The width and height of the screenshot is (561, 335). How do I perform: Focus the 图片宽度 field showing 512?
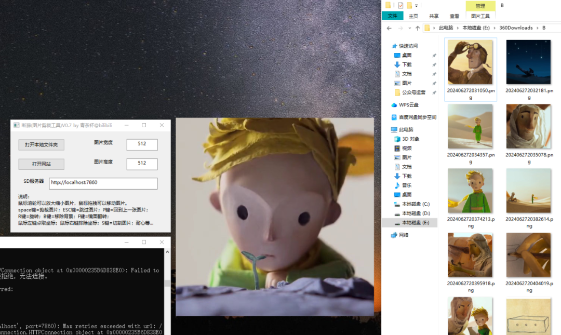coord(142,144)
